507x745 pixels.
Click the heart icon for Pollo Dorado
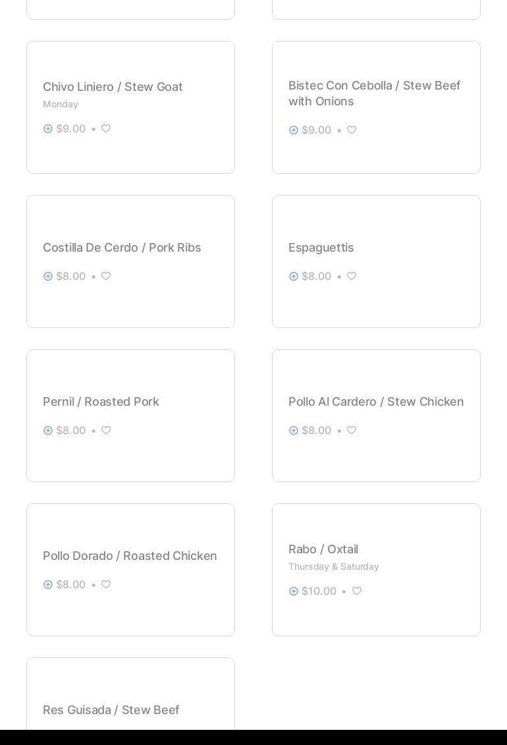106,584
